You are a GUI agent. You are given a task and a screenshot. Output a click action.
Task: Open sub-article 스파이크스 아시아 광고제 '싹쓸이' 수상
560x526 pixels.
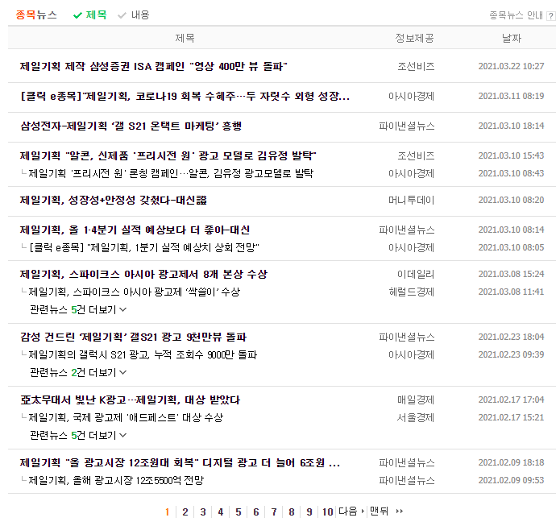click(x=135, y=292)
